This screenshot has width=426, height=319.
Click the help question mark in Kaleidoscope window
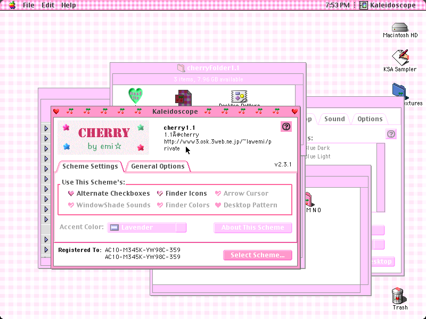tap(286, 127)
